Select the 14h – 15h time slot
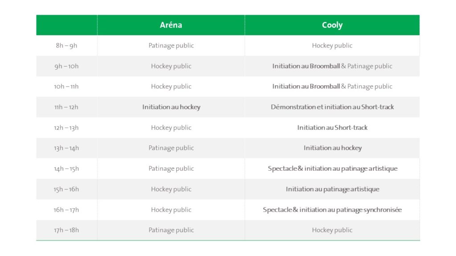The width and height of the screenshot is (456, 256). point(66,168)
